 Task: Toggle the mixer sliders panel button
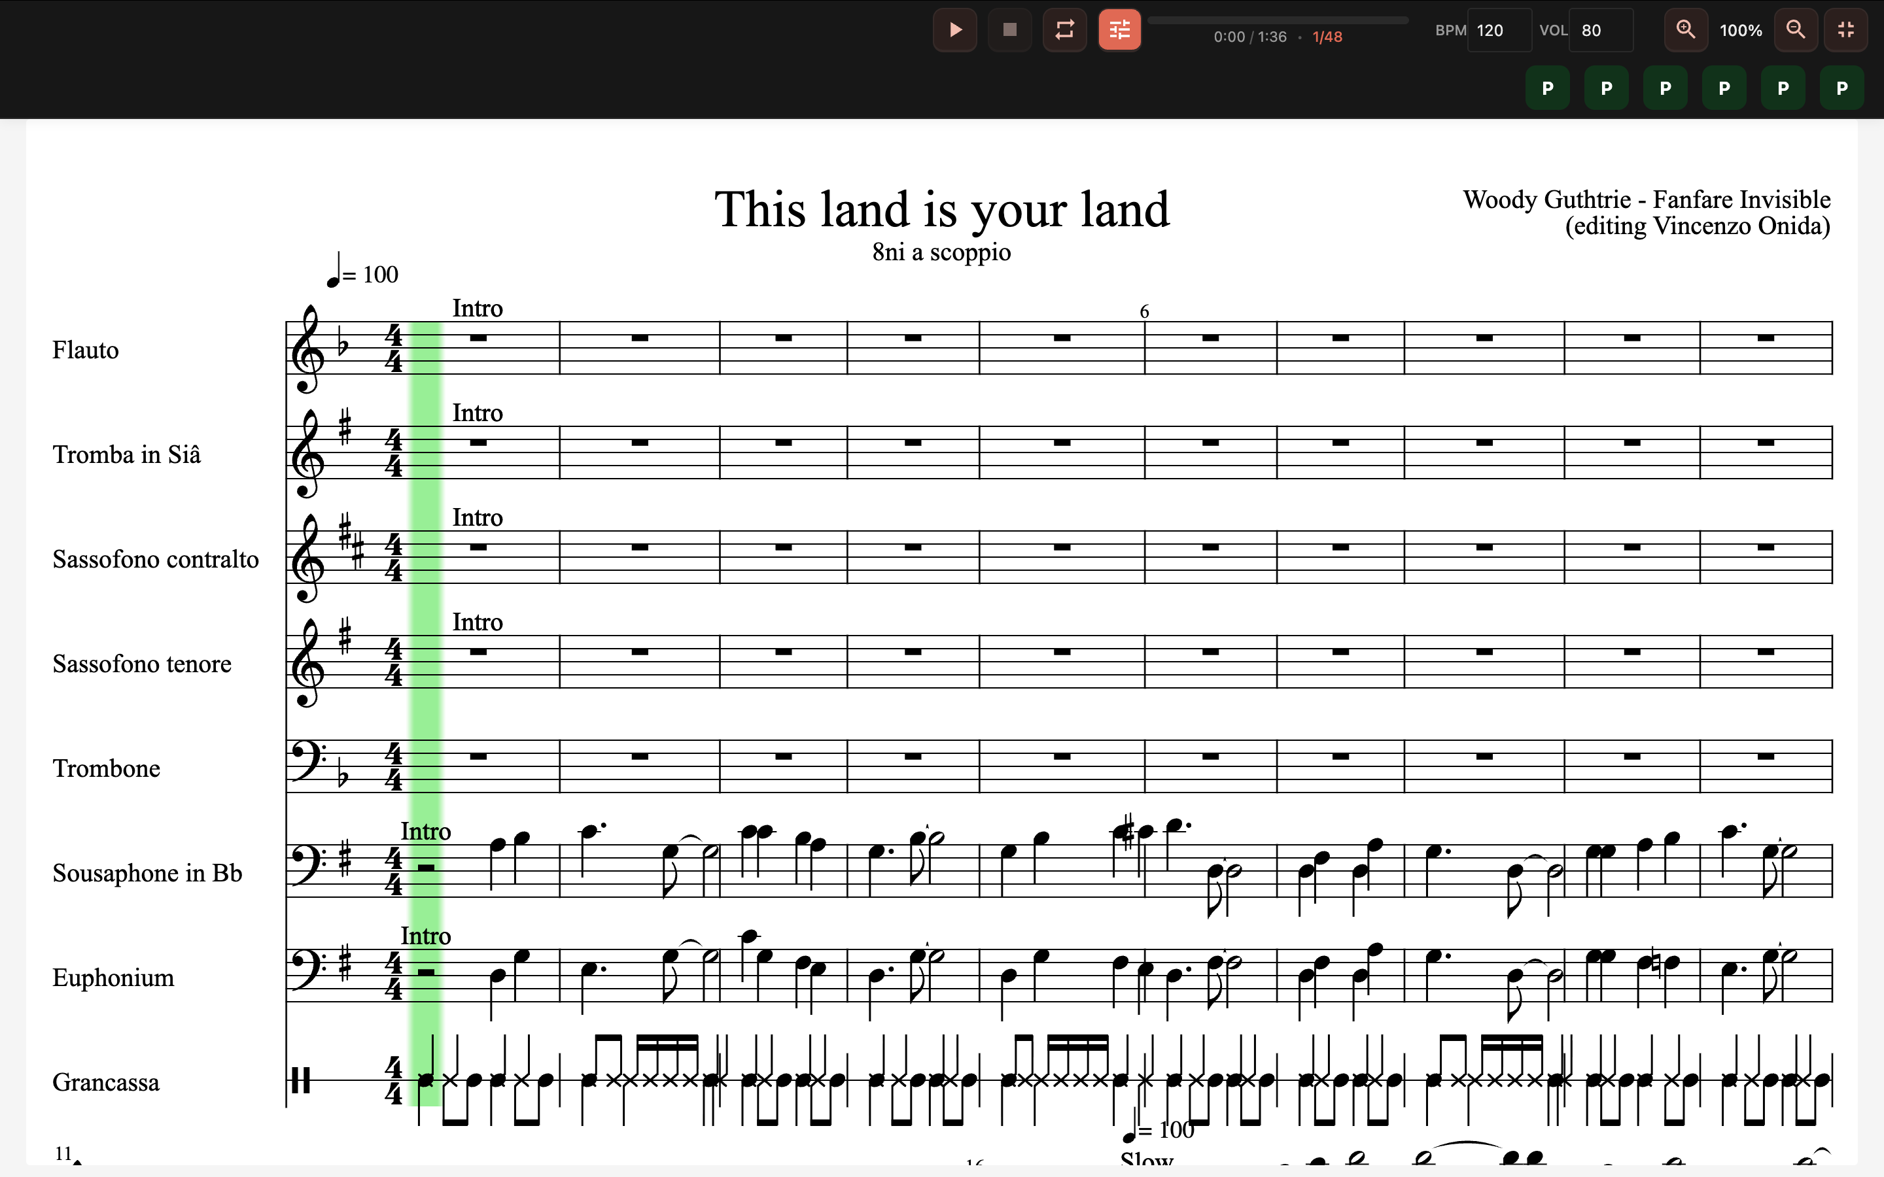1119,30
